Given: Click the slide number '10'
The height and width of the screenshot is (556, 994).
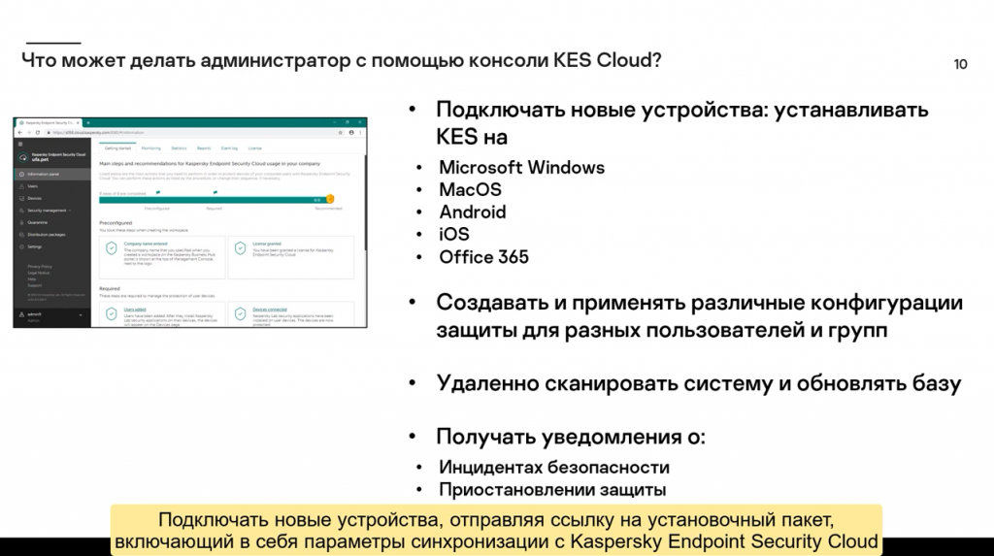Looking at the screenshot, I should [960, 64].
